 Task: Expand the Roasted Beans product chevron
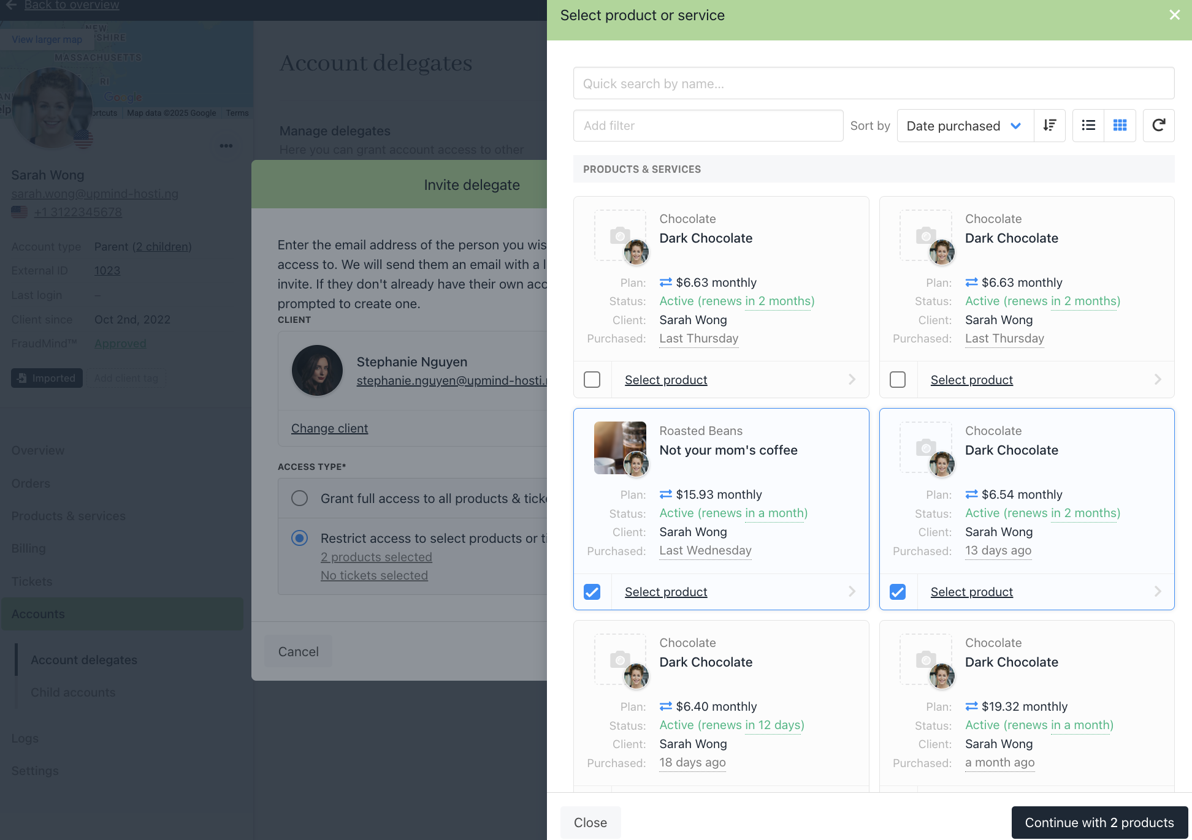pyautogui.click(x=852, y=591)
